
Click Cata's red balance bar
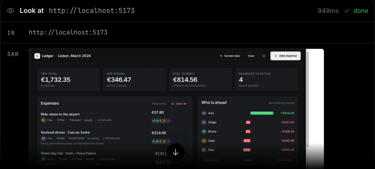[247, 141]
